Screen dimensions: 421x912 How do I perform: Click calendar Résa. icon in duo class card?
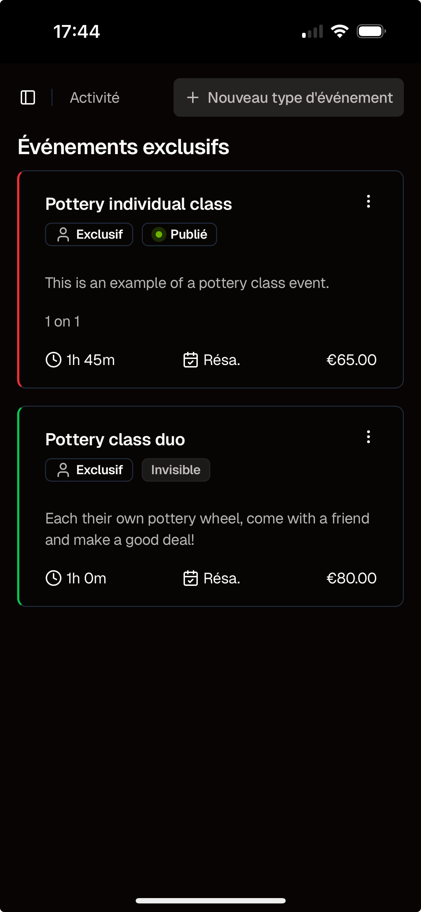pyautogui.click(x=191, y=578)
